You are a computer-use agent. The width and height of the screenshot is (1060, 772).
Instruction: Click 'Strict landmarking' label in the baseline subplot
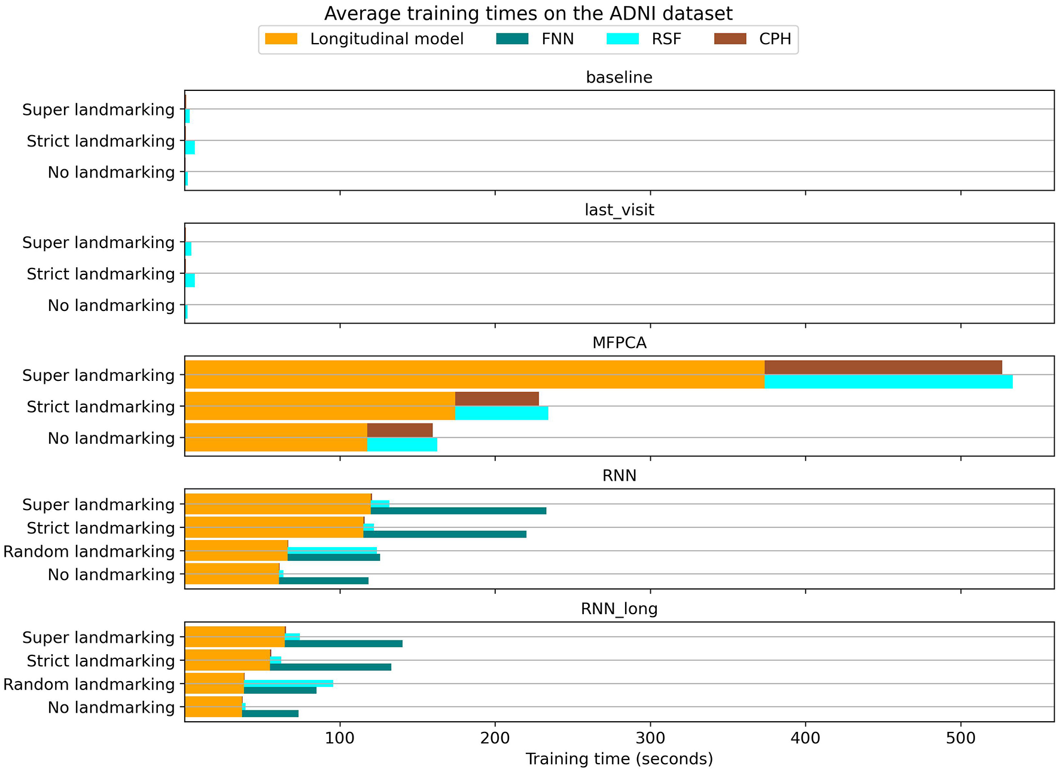coord(100,141)
